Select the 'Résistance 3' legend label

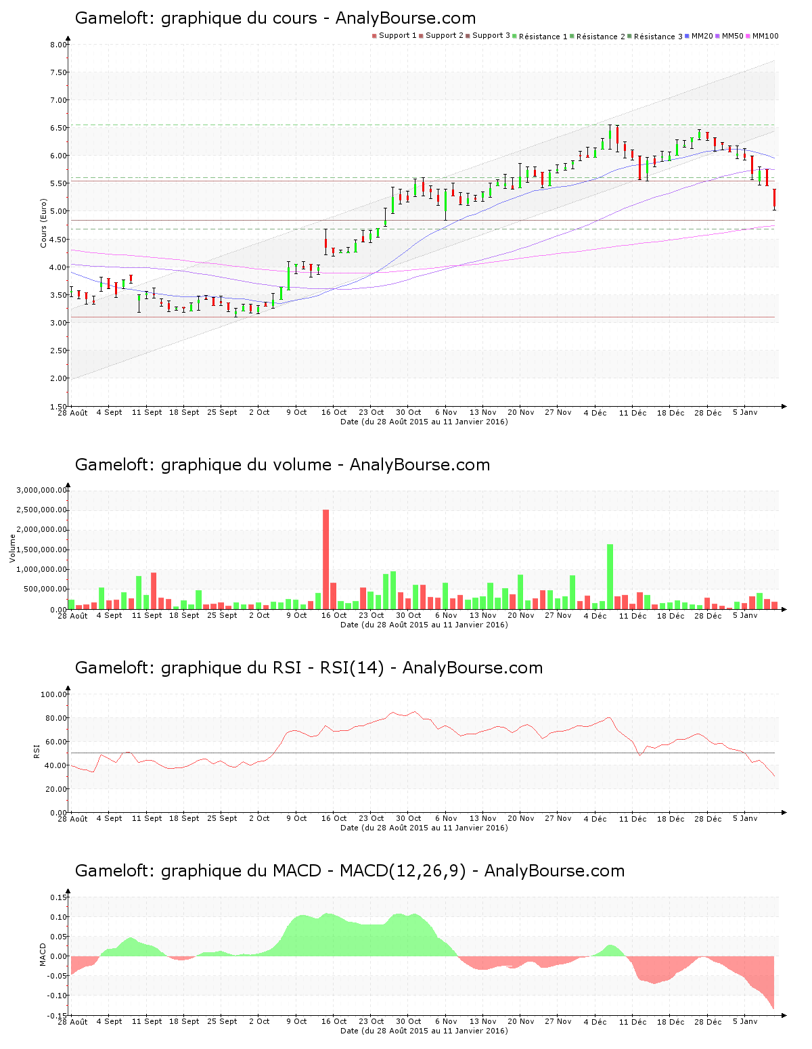pos(658,36)
